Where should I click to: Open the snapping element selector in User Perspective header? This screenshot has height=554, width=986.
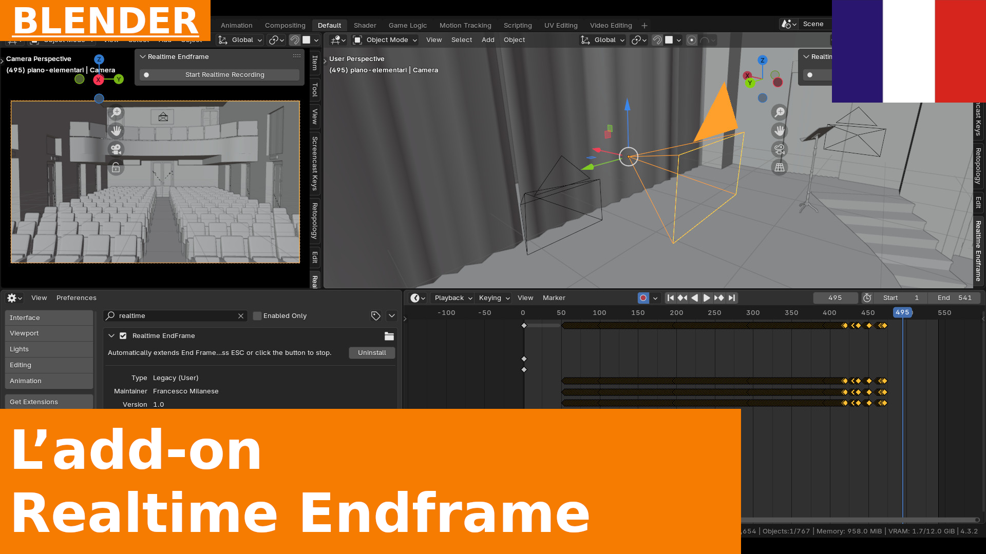[673, 40]
